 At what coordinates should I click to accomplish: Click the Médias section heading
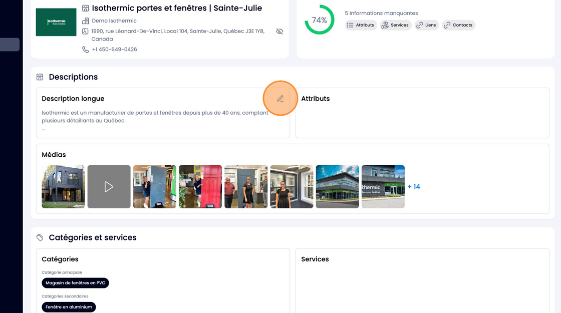tap(54, 155)
